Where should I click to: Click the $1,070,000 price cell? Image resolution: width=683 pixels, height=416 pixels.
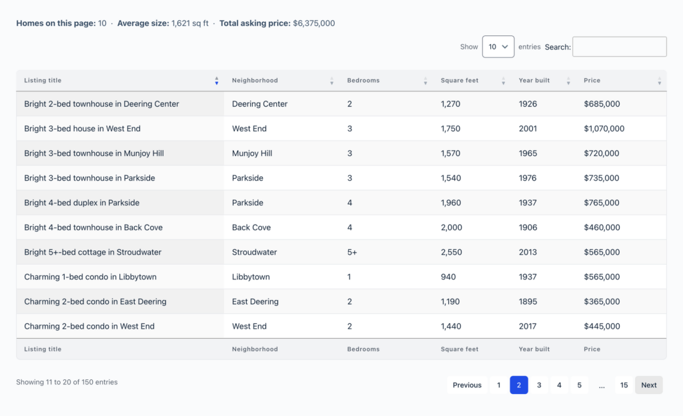621,129
